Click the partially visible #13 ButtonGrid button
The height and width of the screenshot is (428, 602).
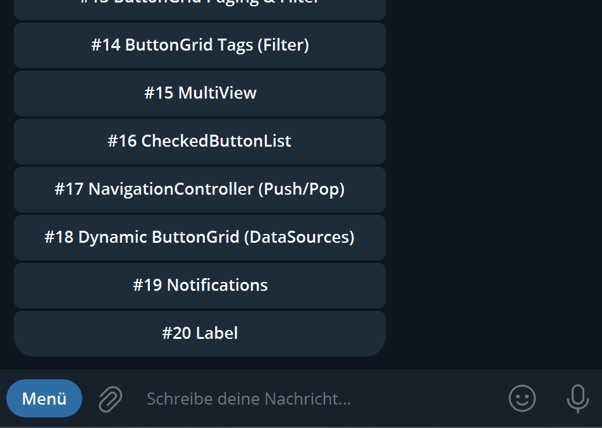point(200,8)
